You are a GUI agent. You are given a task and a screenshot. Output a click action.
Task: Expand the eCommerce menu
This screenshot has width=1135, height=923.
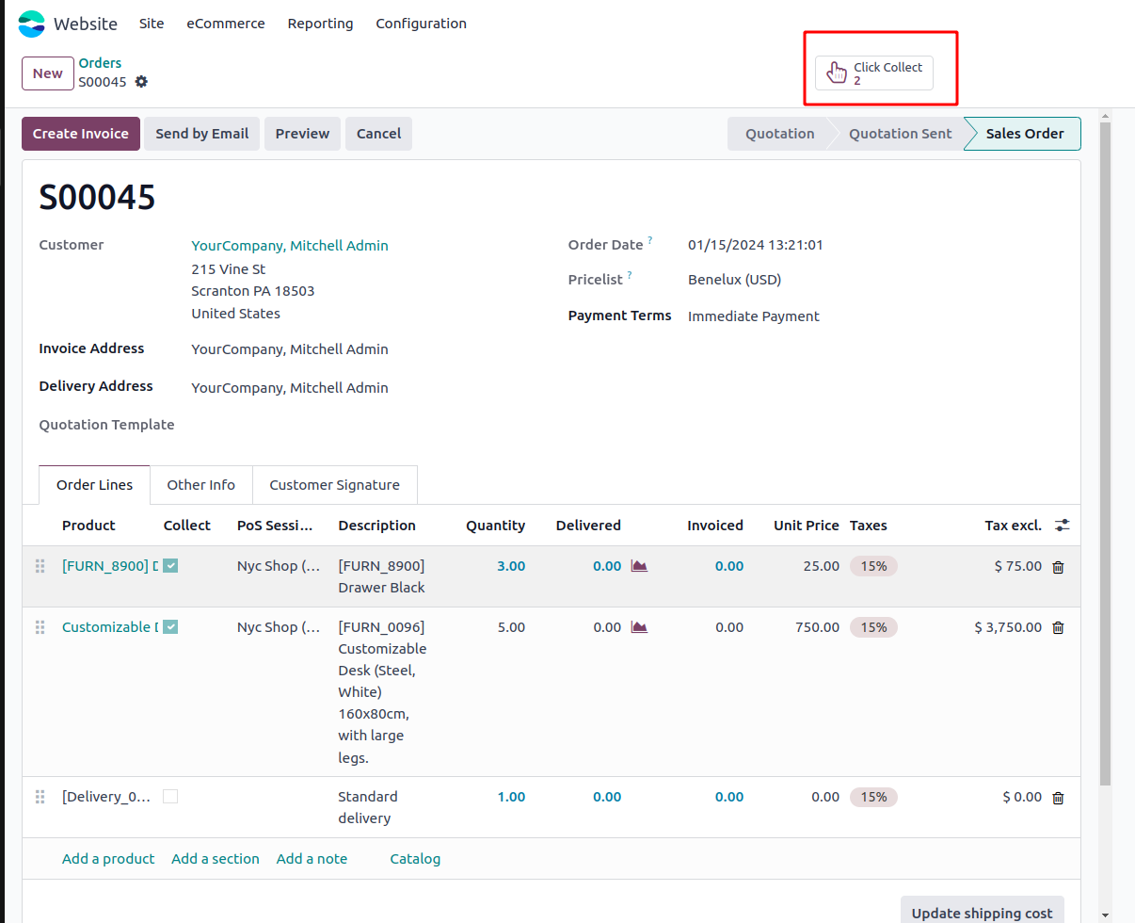click(x=225, y=24)
